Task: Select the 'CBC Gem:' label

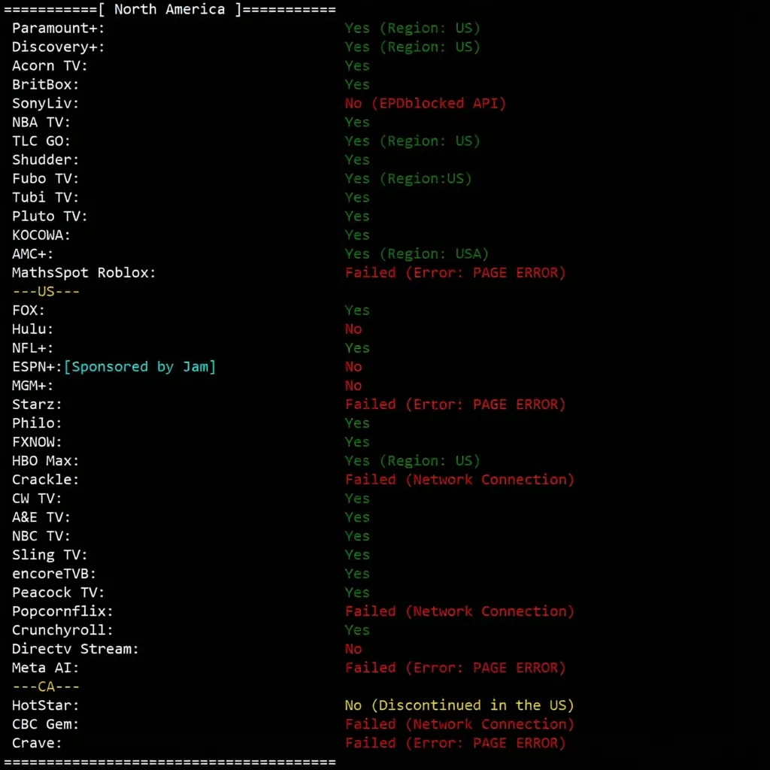Action: click(x=46, y=724)
